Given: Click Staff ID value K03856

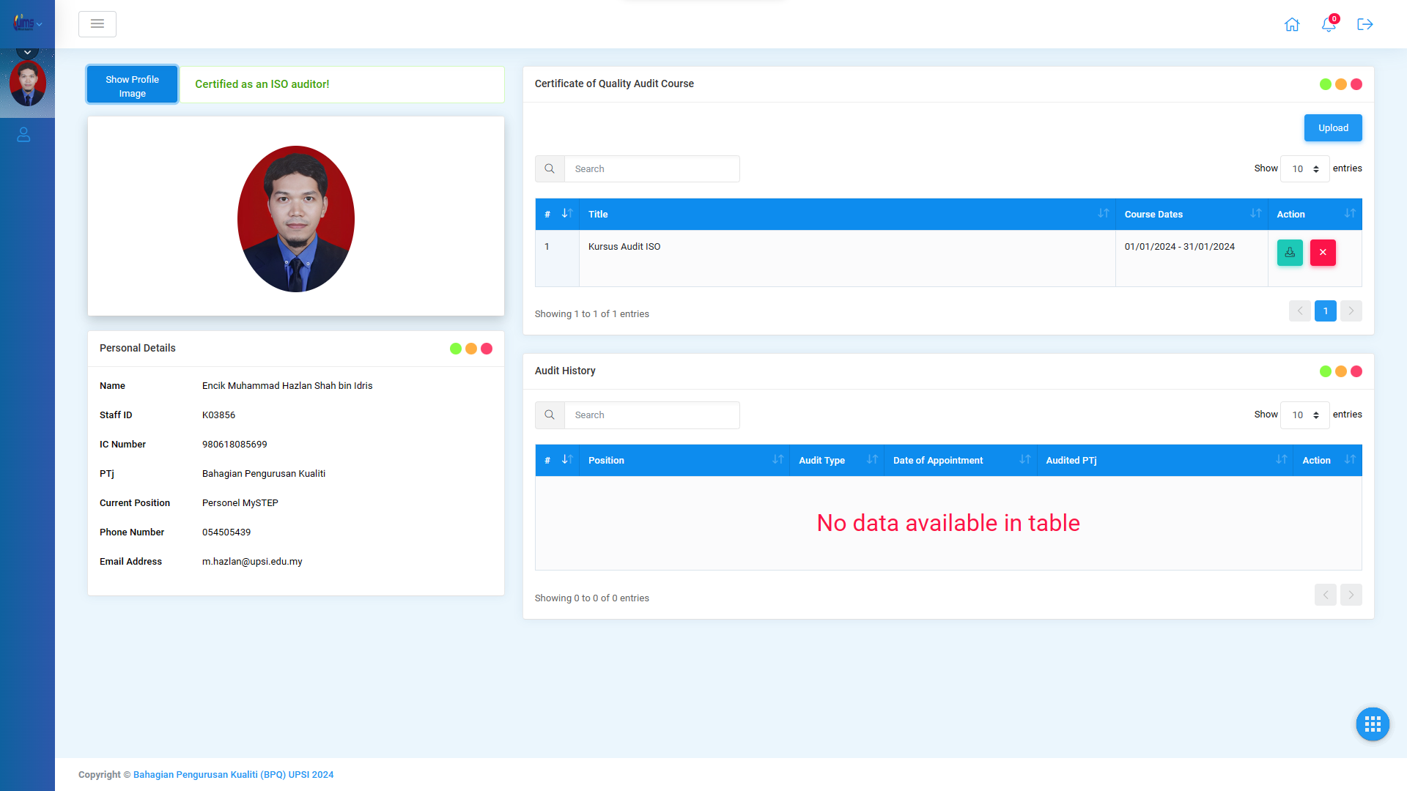Looking at the screenshot, I should [x=218, y=415].
